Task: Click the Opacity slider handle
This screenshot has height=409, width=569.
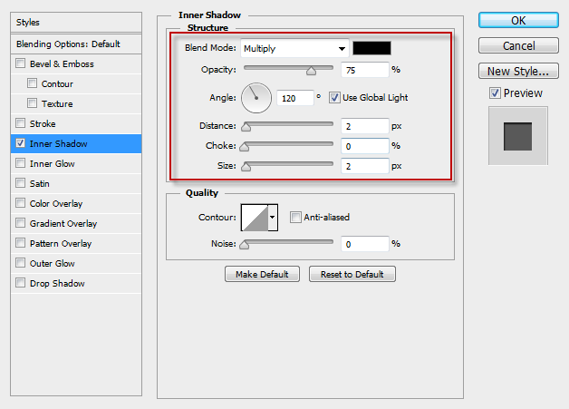Action: click(311, 71)
